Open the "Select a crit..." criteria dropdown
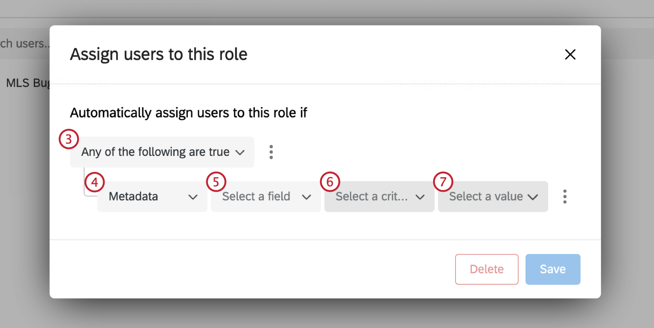 point(379,196)
